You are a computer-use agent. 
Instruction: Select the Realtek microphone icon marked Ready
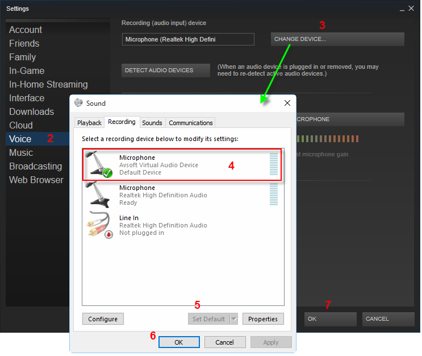(98, 194)
